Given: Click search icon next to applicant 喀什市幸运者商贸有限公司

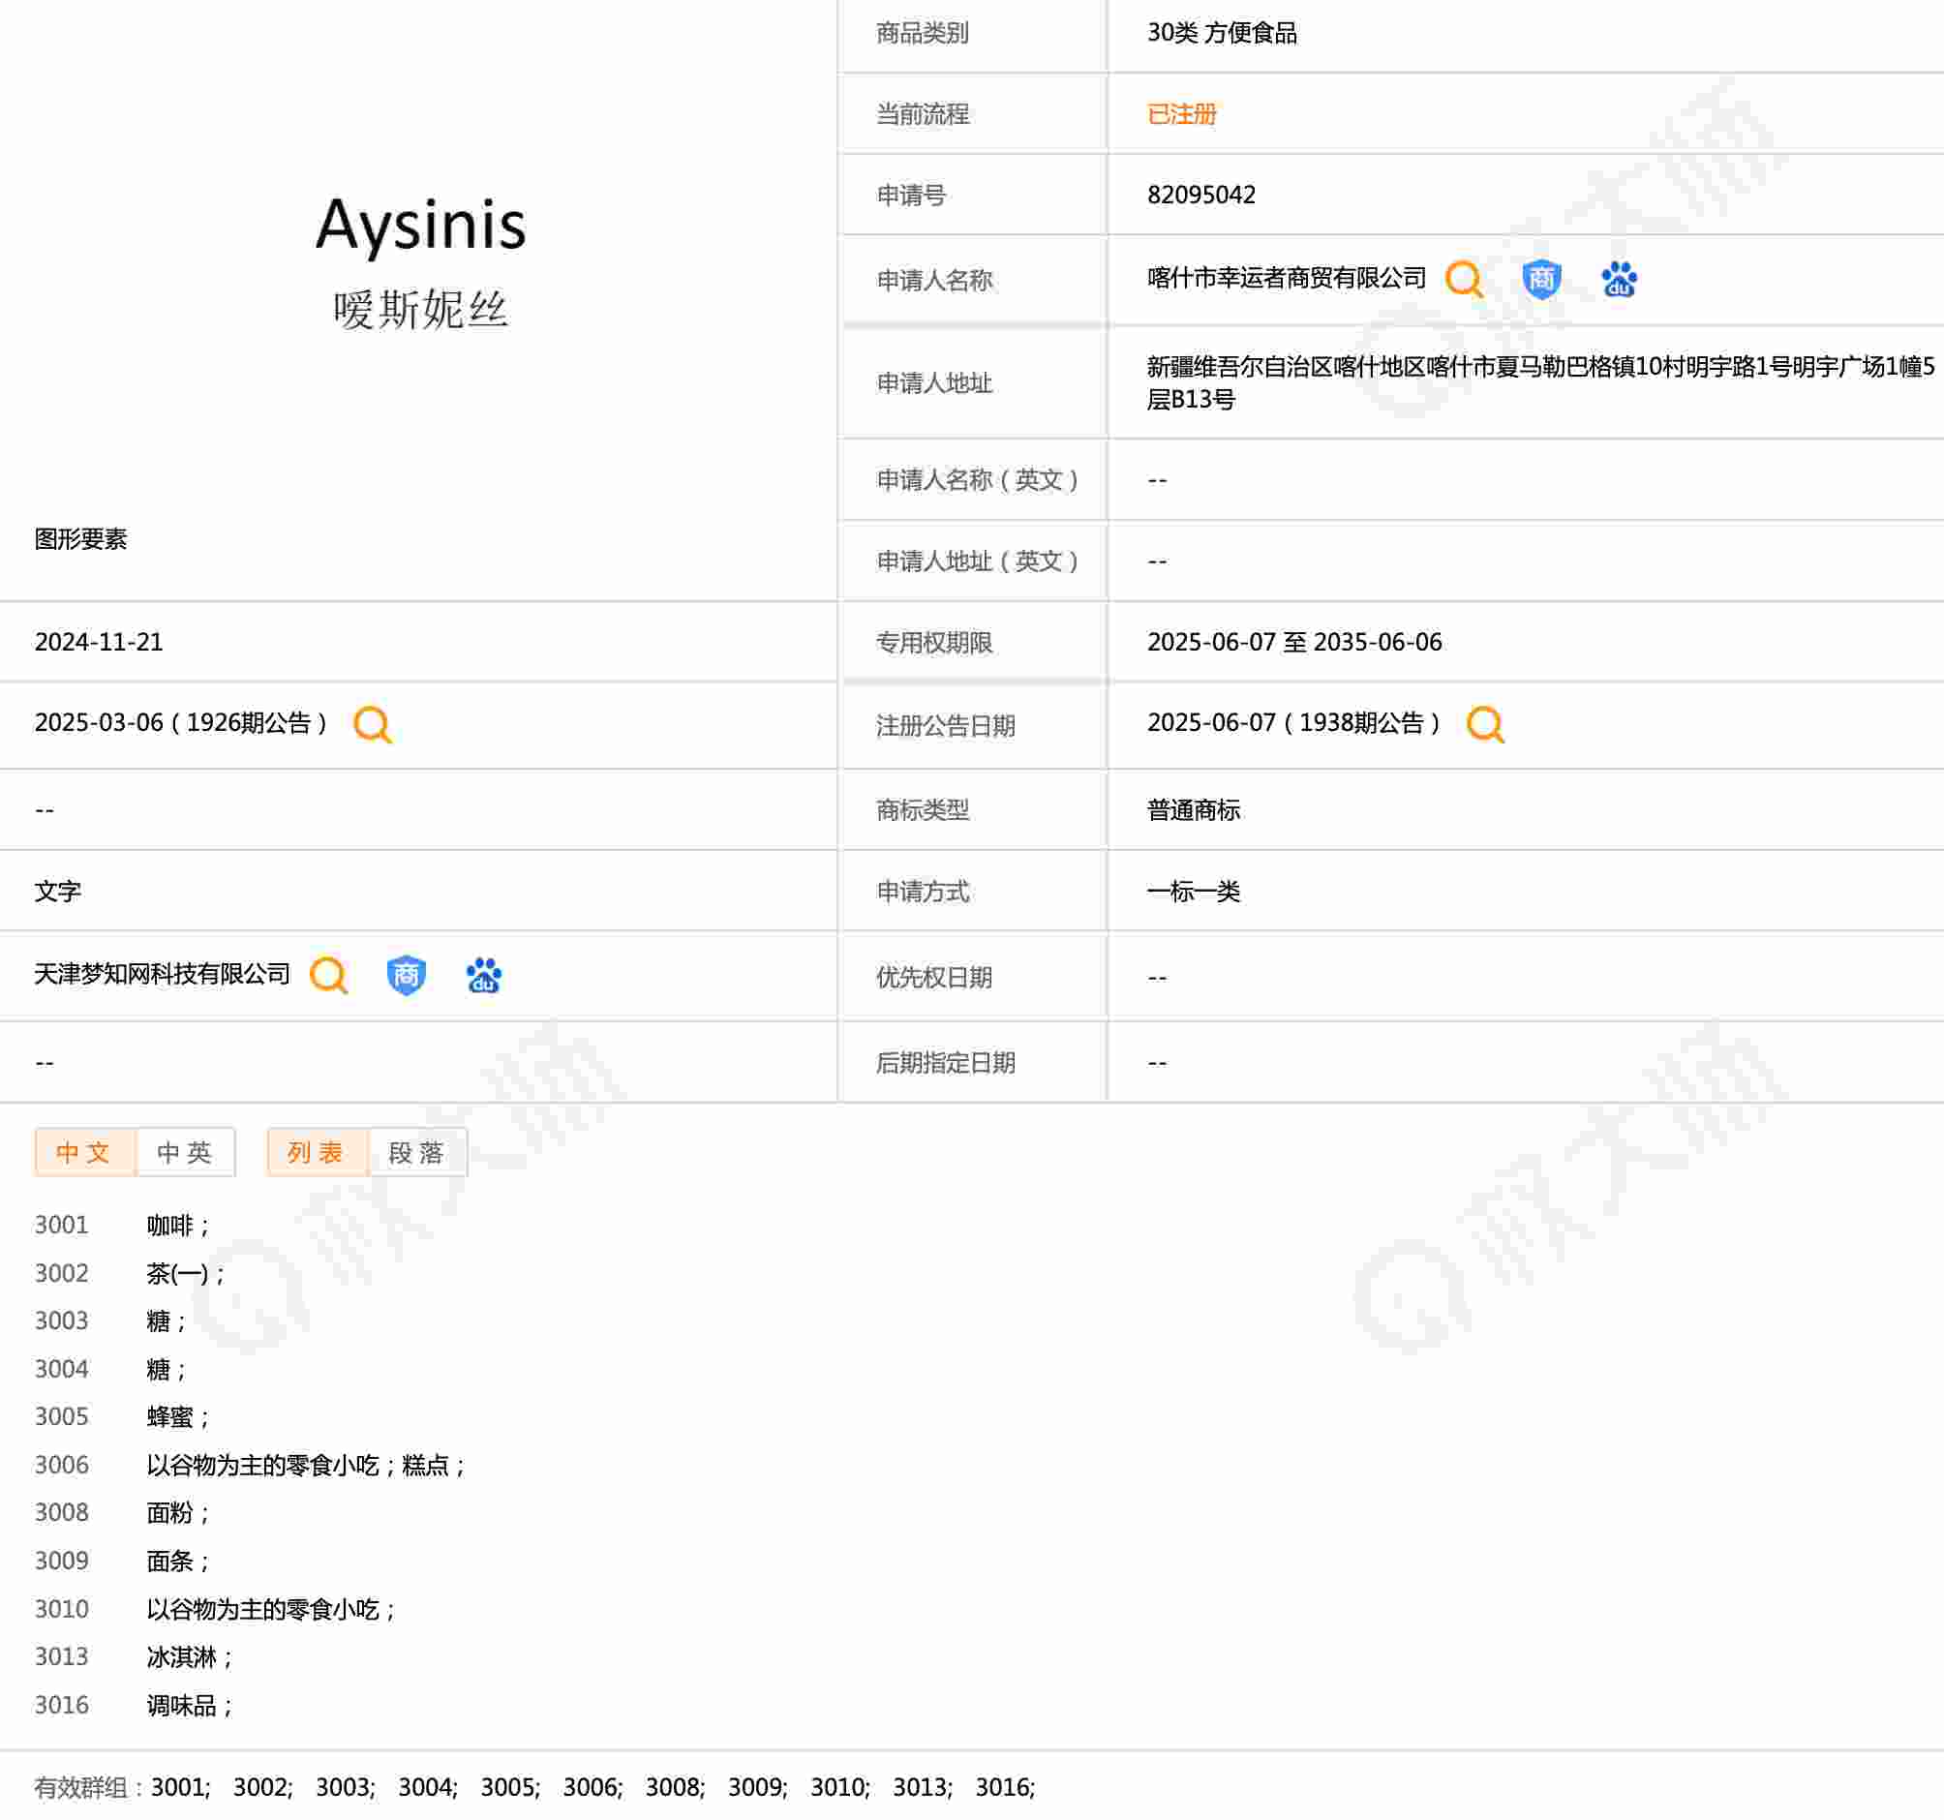Looking at the screenshot, I should click(x=1463, y=280).
